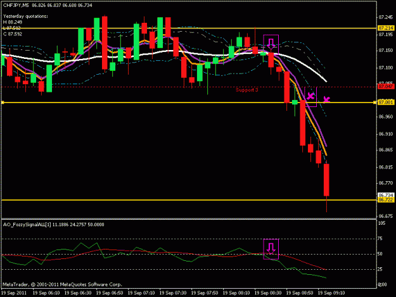Click the '19 Sep 07:10' time axis label
Image resolution: width=396 pixels, height=297 pixels.
pyautogui.click(x=141, y=293)
